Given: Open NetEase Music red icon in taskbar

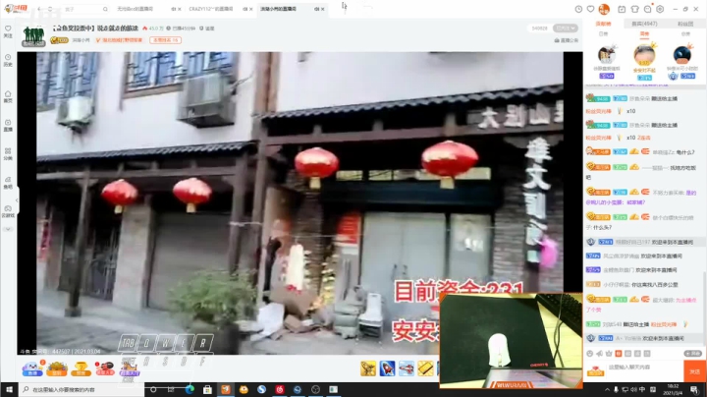Looking at the screenshot, I should pos(280,389).
